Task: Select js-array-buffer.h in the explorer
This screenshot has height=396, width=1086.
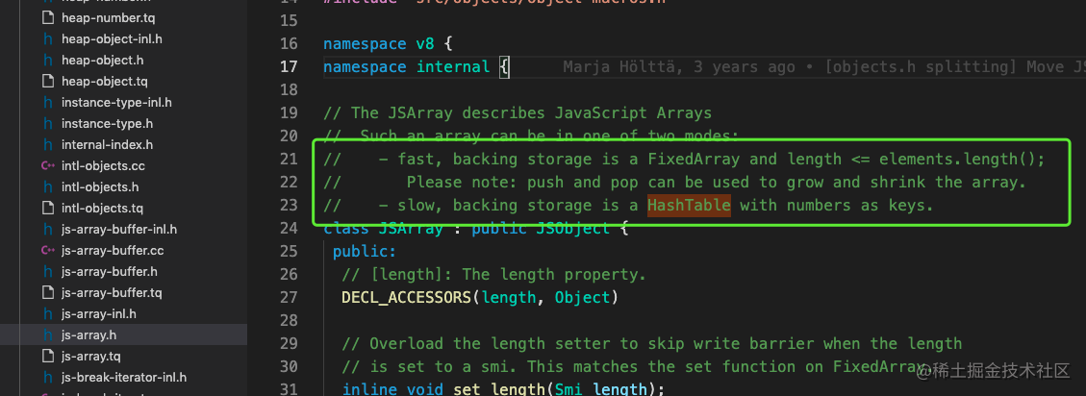Action: tap(109, 271)
